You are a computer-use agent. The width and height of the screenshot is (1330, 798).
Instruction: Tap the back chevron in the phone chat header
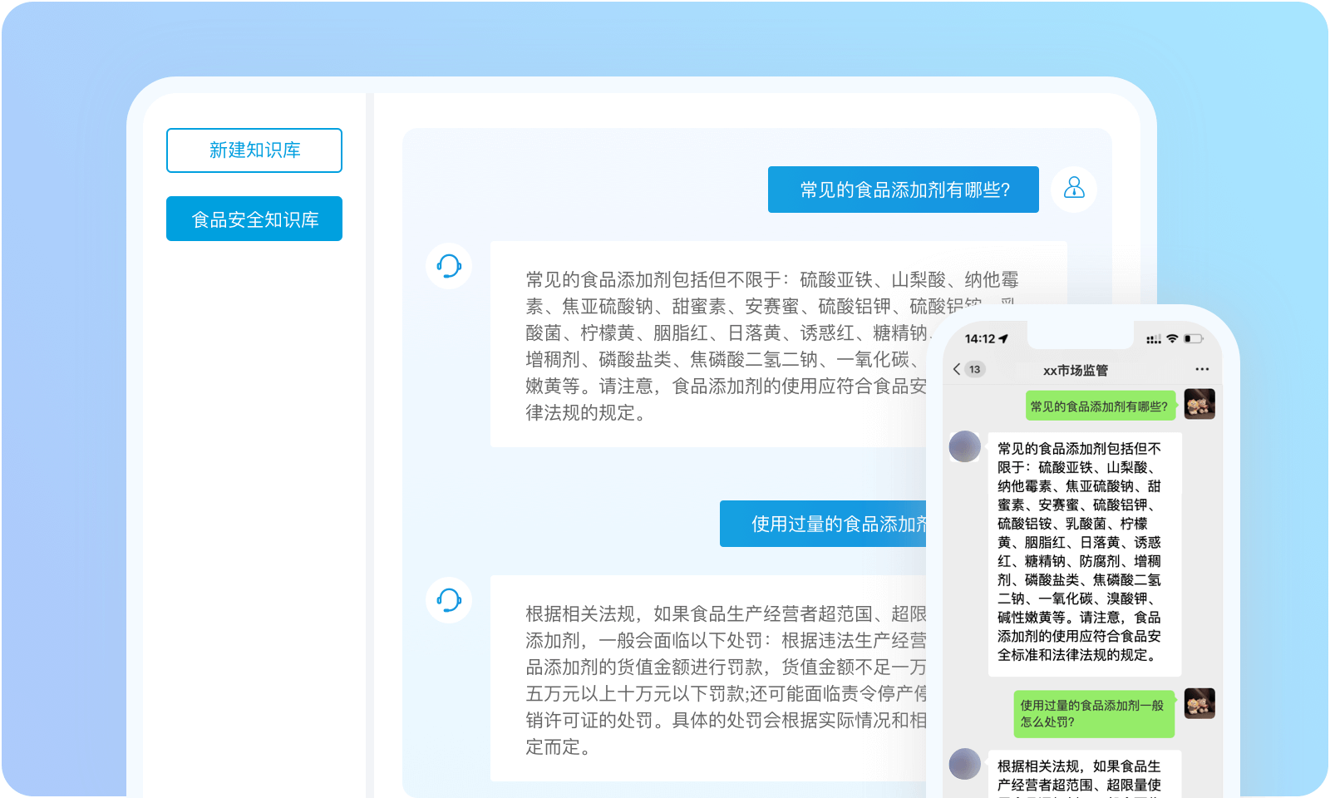(x=957, y=369)
